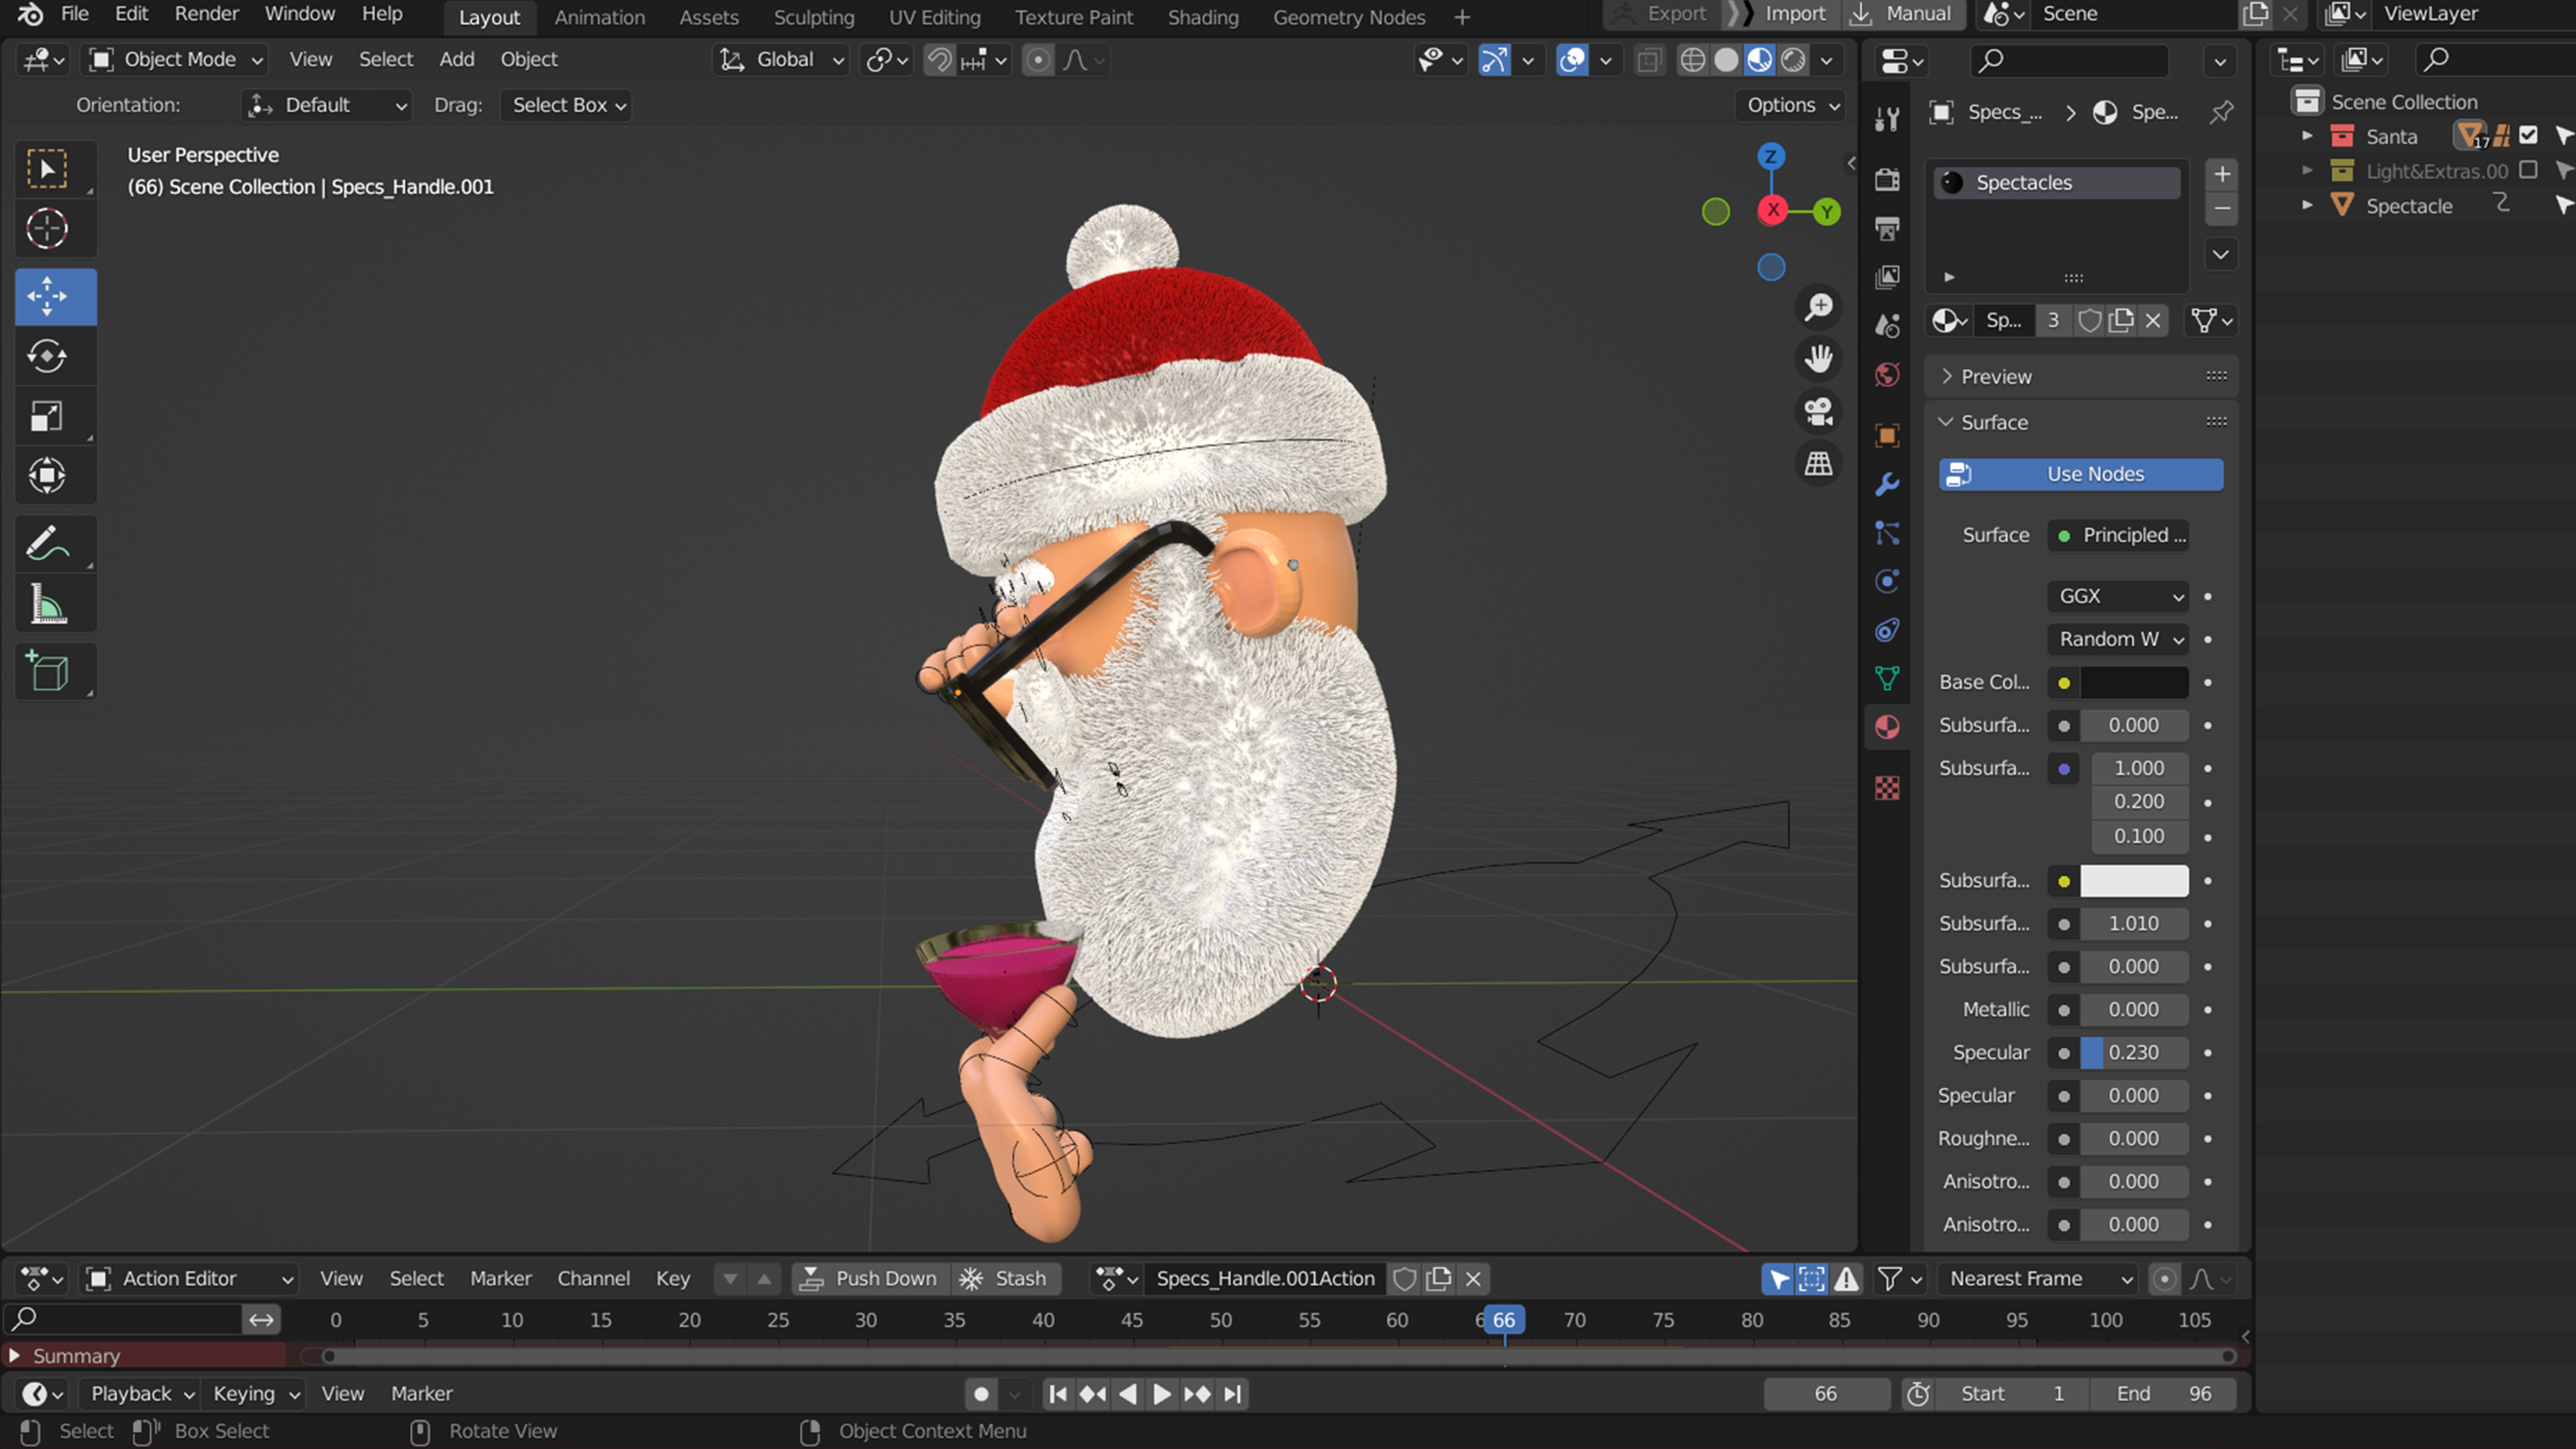Image resolution: width=2576 pixels, height=1449 pixels.
Task: Select the Move tool
Action: [47, 297]
